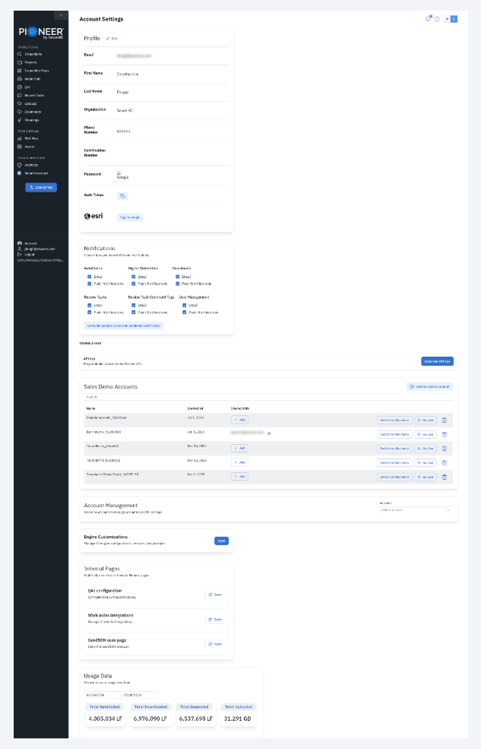Delete the first Sales Demo account with the trash icon

point(445,421)
